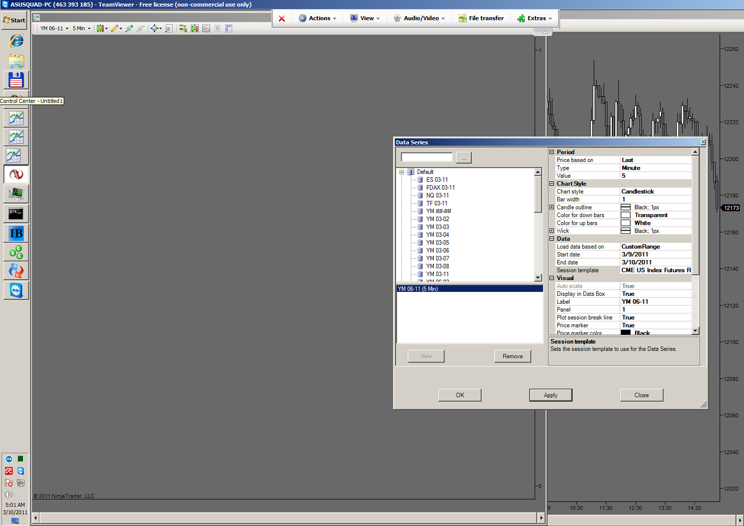Open the 5 Min interval dropdown

[x=81, y=28]
